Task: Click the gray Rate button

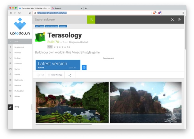Action: pyautogui.click(x=50, y=47)
